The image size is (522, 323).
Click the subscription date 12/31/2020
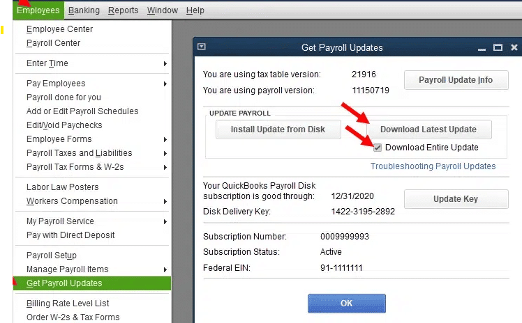352,196
